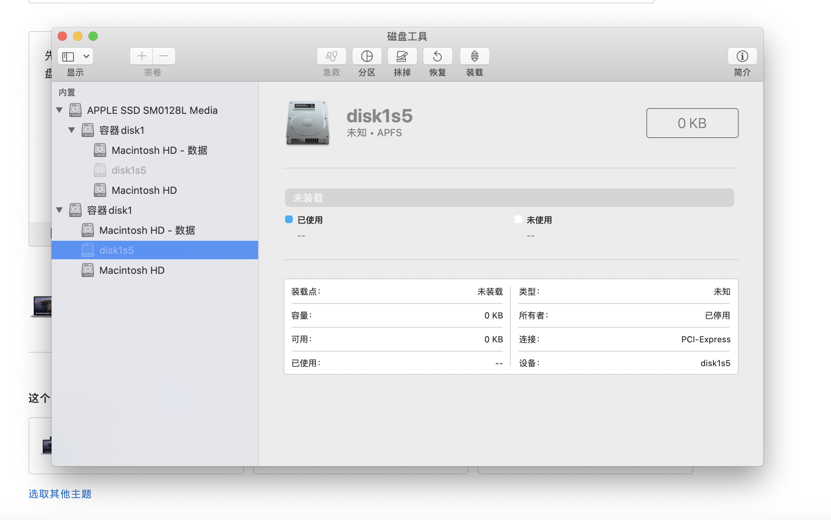
Task: Select the first Macintosh HD - 数据 volume
Action: pyautogui.click(x=159, y=150)
